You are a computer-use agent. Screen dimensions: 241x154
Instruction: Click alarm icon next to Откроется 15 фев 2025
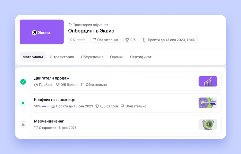coord(36,128)
